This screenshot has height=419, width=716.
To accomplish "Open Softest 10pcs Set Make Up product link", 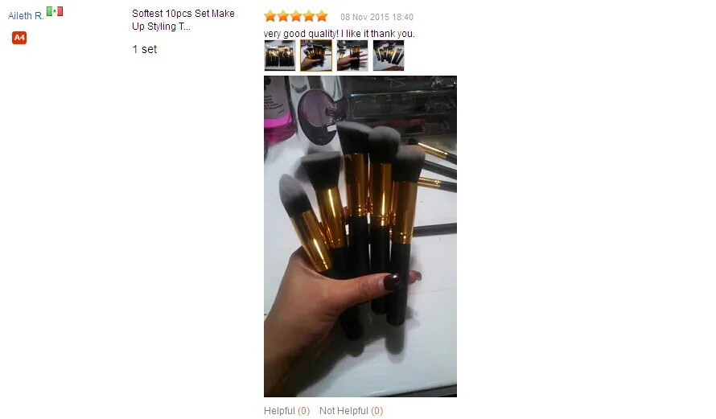I will pos(183,19).
